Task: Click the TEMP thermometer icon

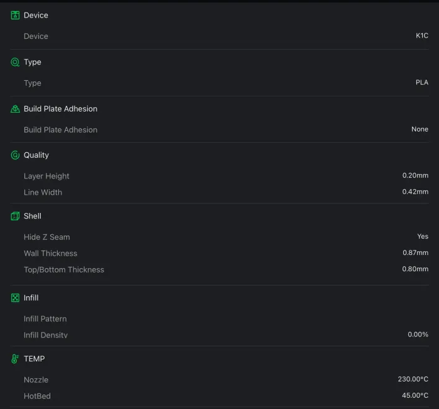Action: click(x=15, y=359)
